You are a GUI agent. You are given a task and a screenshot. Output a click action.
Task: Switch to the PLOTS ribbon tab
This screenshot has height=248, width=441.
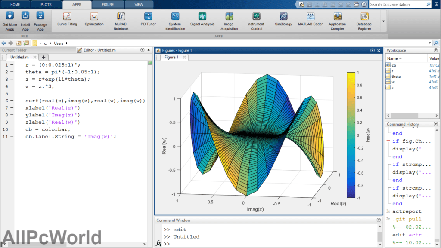pyautogui.click(x=46, y=5)
